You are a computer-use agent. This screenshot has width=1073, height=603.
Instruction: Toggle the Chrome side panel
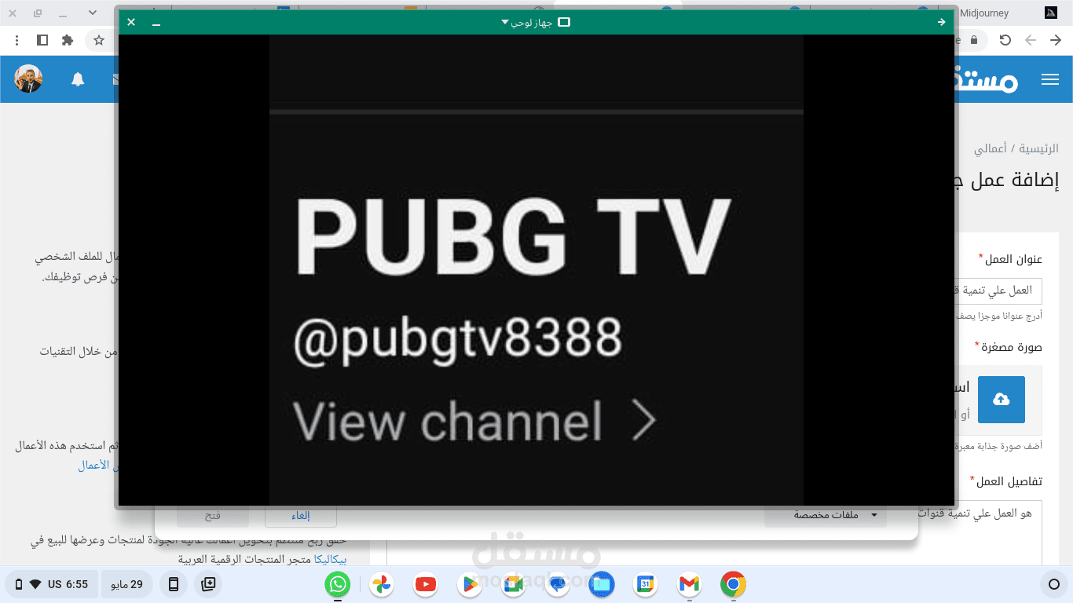[x=42, y=40]
